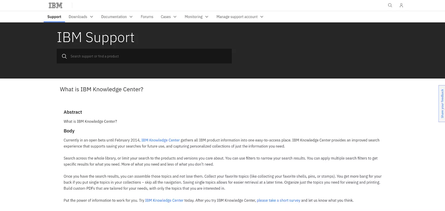This screenshot has height=211, width=445.
Task: Select the Support tab
Action: tap(54, 17)
